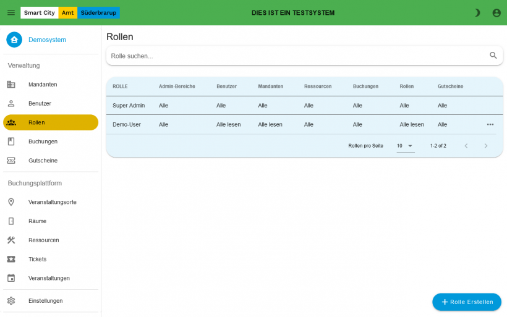Open Einstellungen settings
507x317 pixels.
[x=45, y=301]
